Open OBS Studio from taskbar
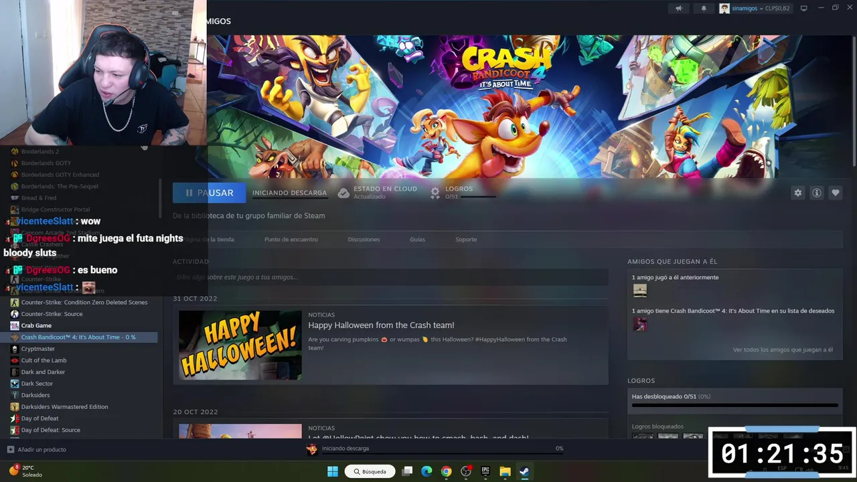Image resolution: width=857 pixels, height=482 pixels. [466, 471]
